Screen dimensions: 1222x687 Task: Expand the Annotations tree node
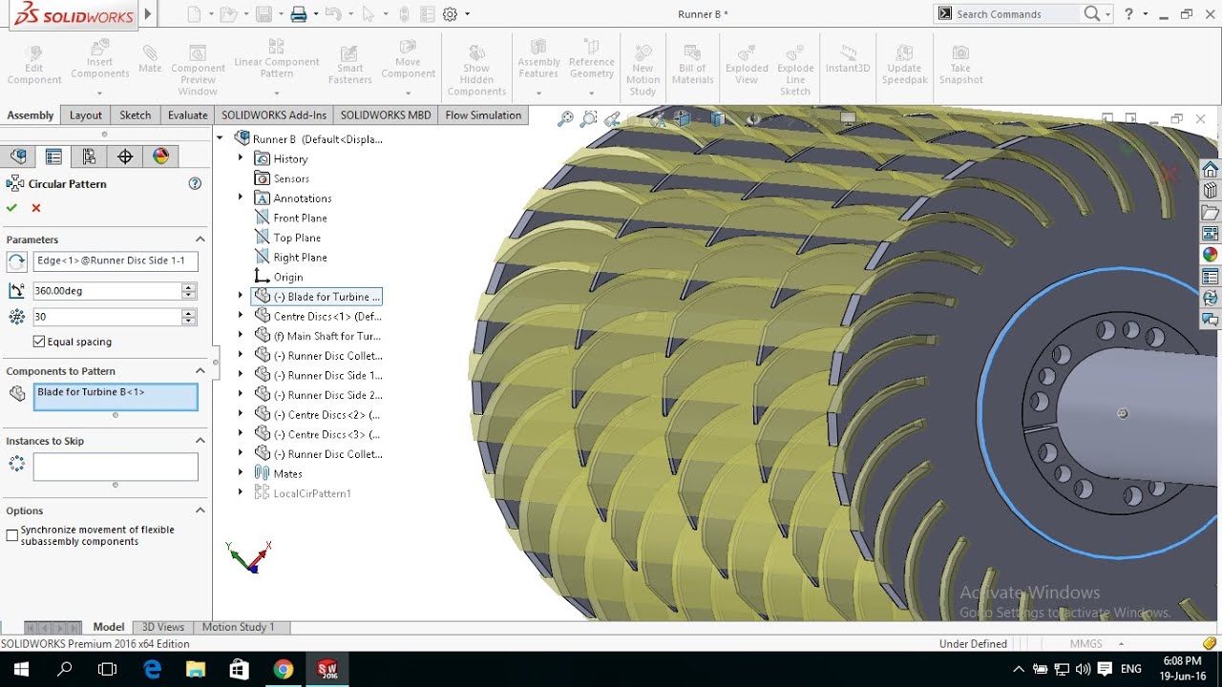pos(241,198)
